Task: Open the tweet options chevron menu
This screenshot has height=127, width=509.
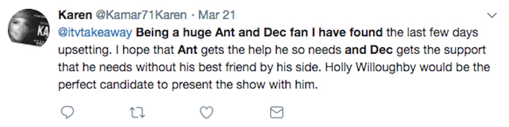Action: [x=491, y=15]
